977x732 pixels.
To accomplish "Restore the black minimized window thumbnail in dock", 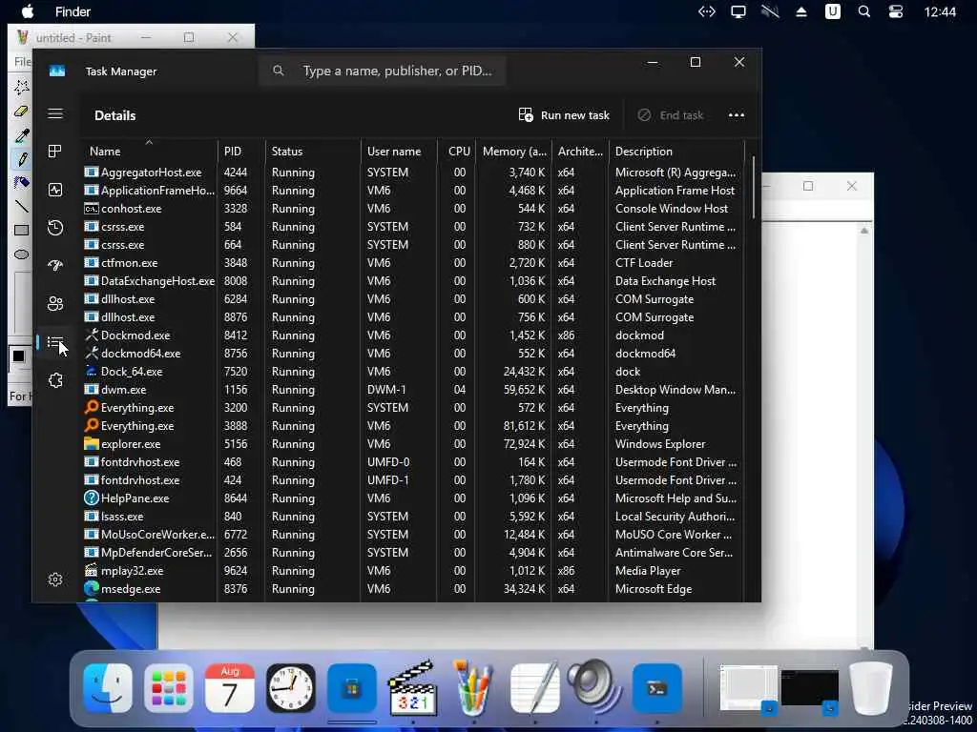I will click(x=809, y=688).
